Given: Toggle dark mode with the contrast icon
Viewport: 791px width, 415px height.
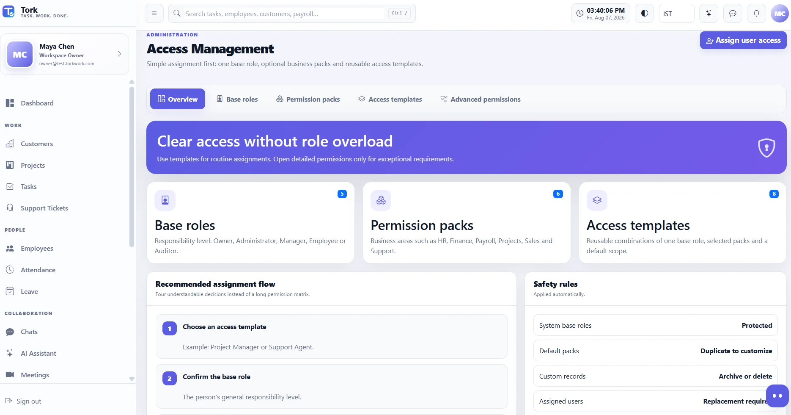Looking at the screenshot, I should coord(645,13).
